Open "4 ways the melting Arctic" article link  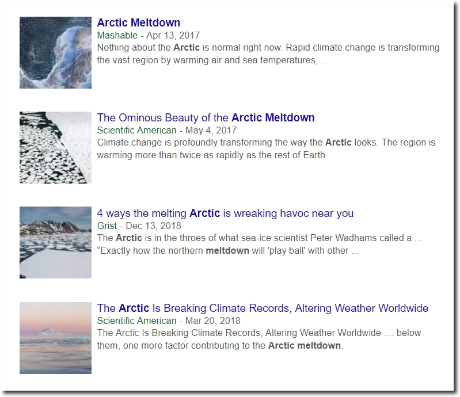click(x=225, y=213)
